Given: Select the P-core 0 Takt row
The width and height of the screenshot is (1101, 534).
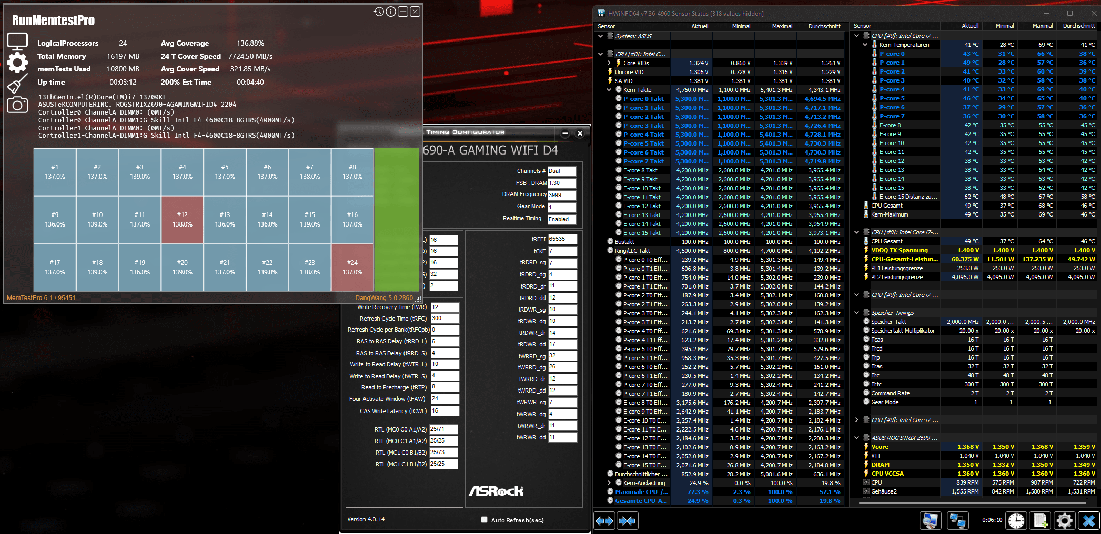Looking at the screenshot, I should 719,99.
